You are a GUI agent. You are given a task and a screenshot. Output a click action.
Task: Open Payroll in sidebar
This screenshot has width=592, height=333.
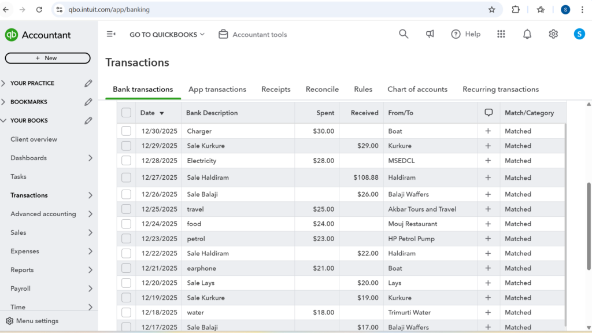point(20,288)
